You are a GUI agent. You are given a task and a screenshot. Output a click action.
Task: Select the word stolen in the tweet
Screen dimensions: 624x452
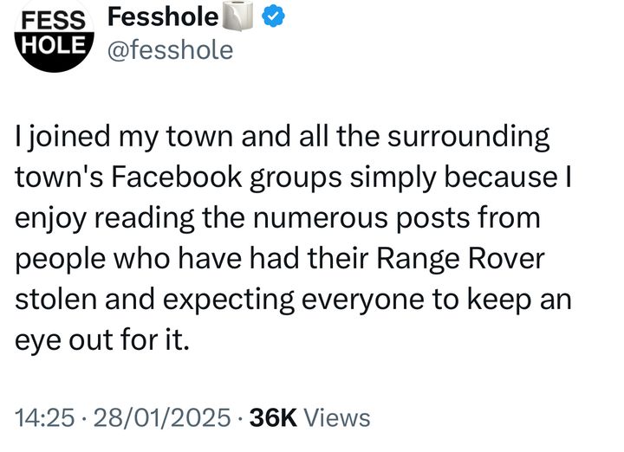(x=55, y=299)
